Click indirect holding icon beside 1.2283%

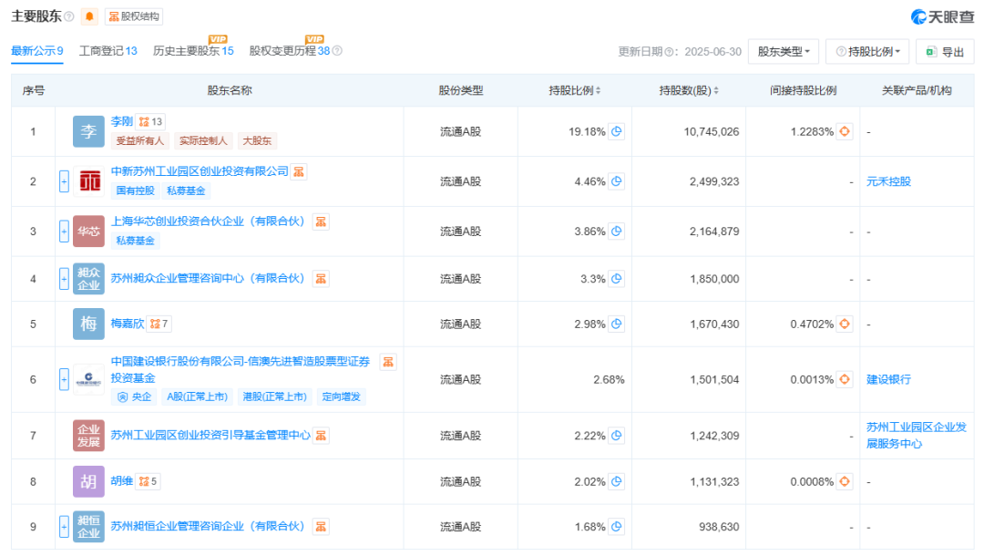[x=845, y=131]
